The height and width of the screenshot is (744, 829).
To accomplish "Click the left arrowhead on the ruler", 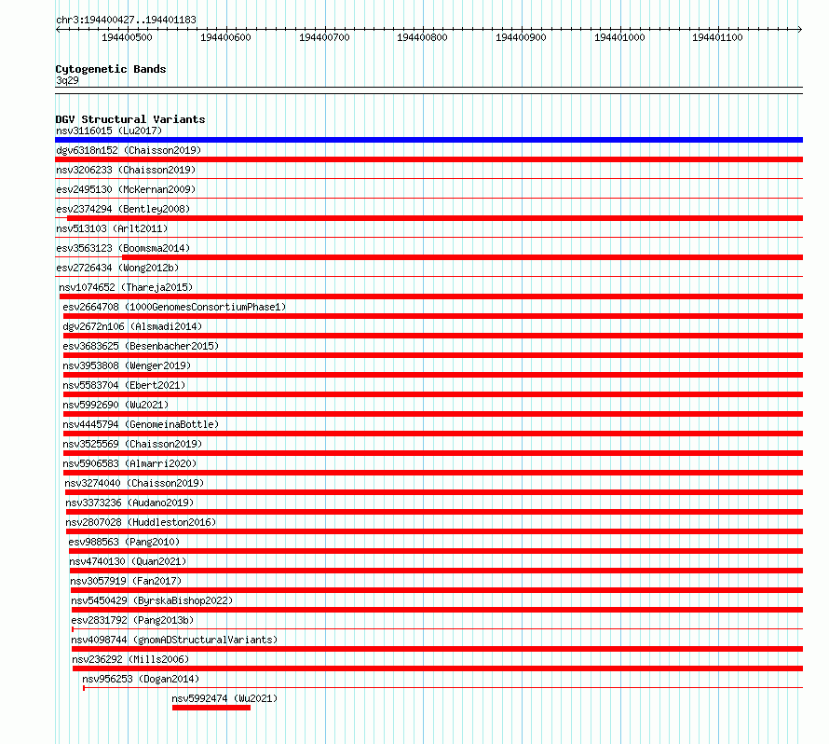I will click(58, 29).
